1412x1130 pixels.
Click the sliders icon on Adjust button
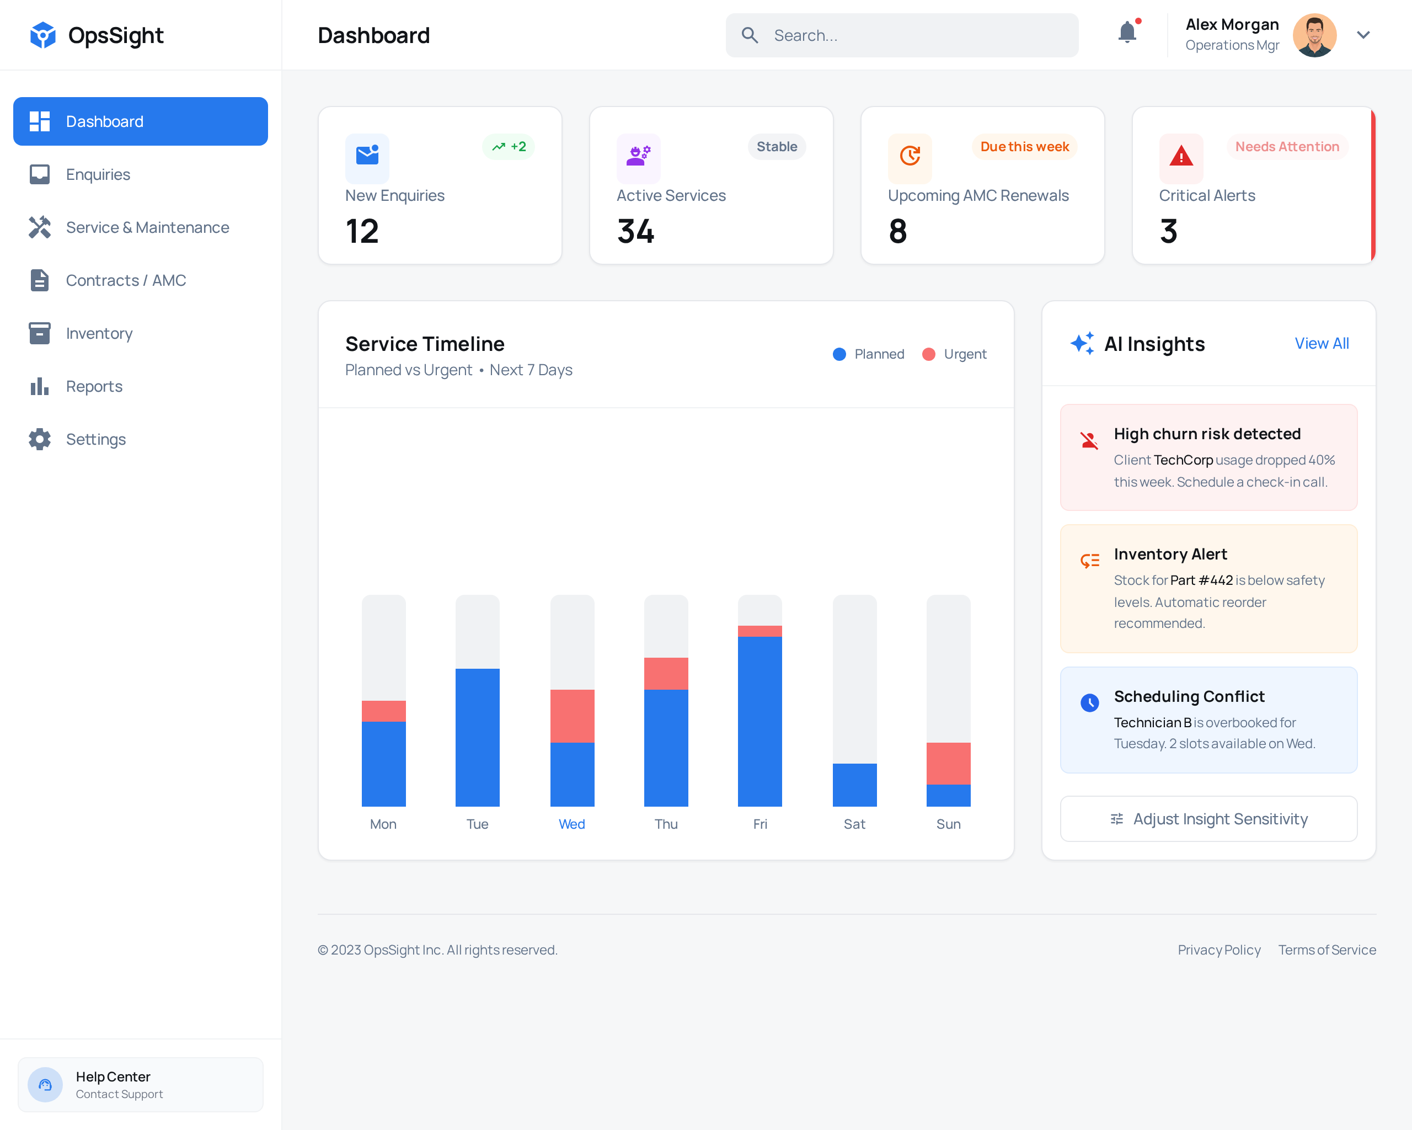[1116, 819]
